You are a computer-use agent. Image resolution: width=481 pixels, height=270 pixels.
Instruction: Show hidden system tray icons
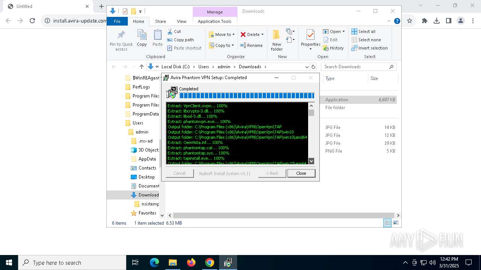[405, 262]
